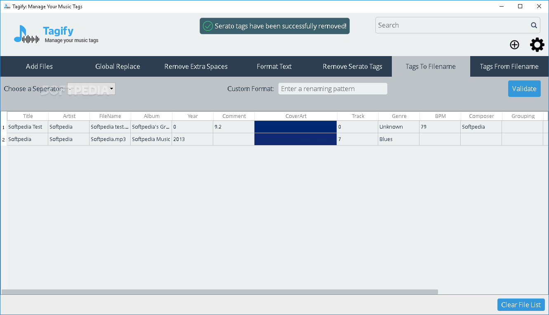Viewport: 549px width, 315px height.
Task: Select 'Softpedia test....' filename cell
Action: 110,127
